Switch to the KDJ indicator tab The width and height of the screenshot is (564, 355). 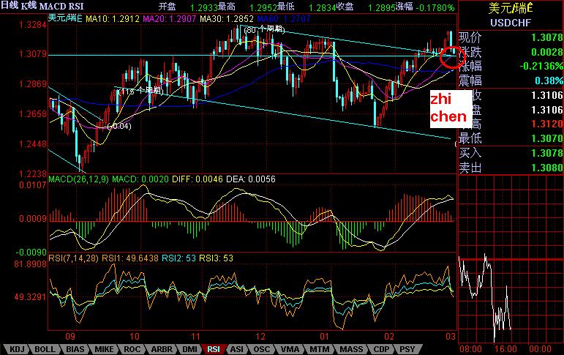coord(17,349)
